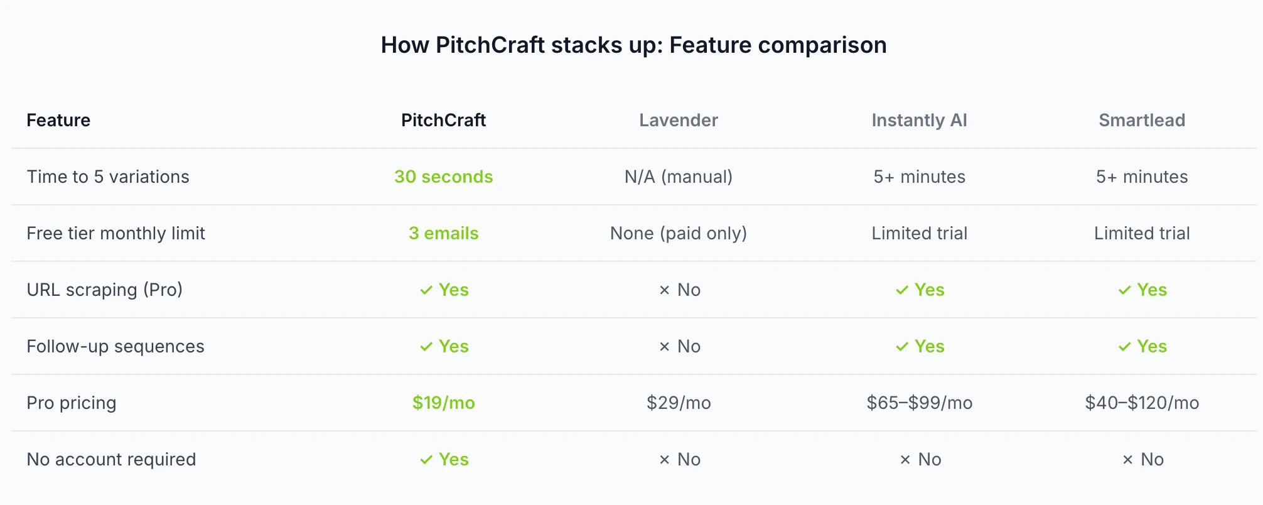Click Instantly AI no account cross icon
Viewport: 1263px width, 505px height.
pos(905,460)
